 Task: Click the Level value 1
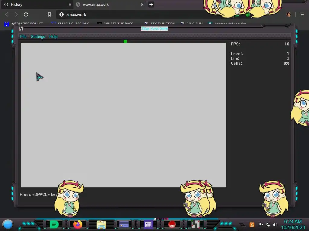(288, 54)
